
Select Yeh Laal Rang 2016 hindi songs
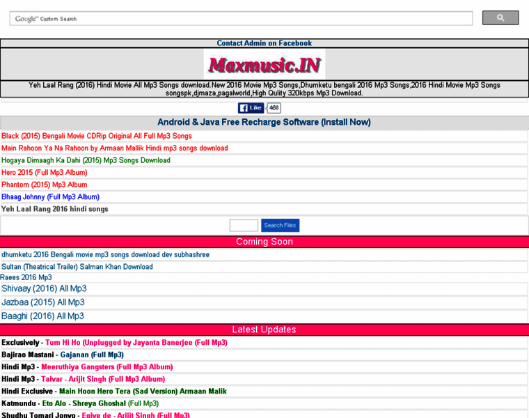(55, 209)
